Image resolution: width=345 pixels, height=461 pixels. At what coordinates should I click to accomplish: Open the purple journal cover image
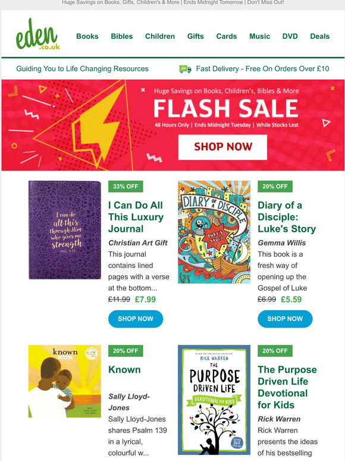[x=65, y=230]
